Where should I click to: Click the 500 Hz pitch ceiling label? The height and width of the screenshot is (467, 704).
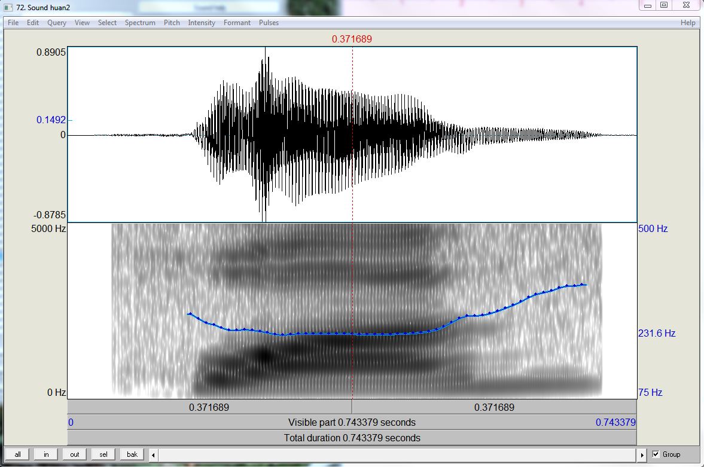653,228
